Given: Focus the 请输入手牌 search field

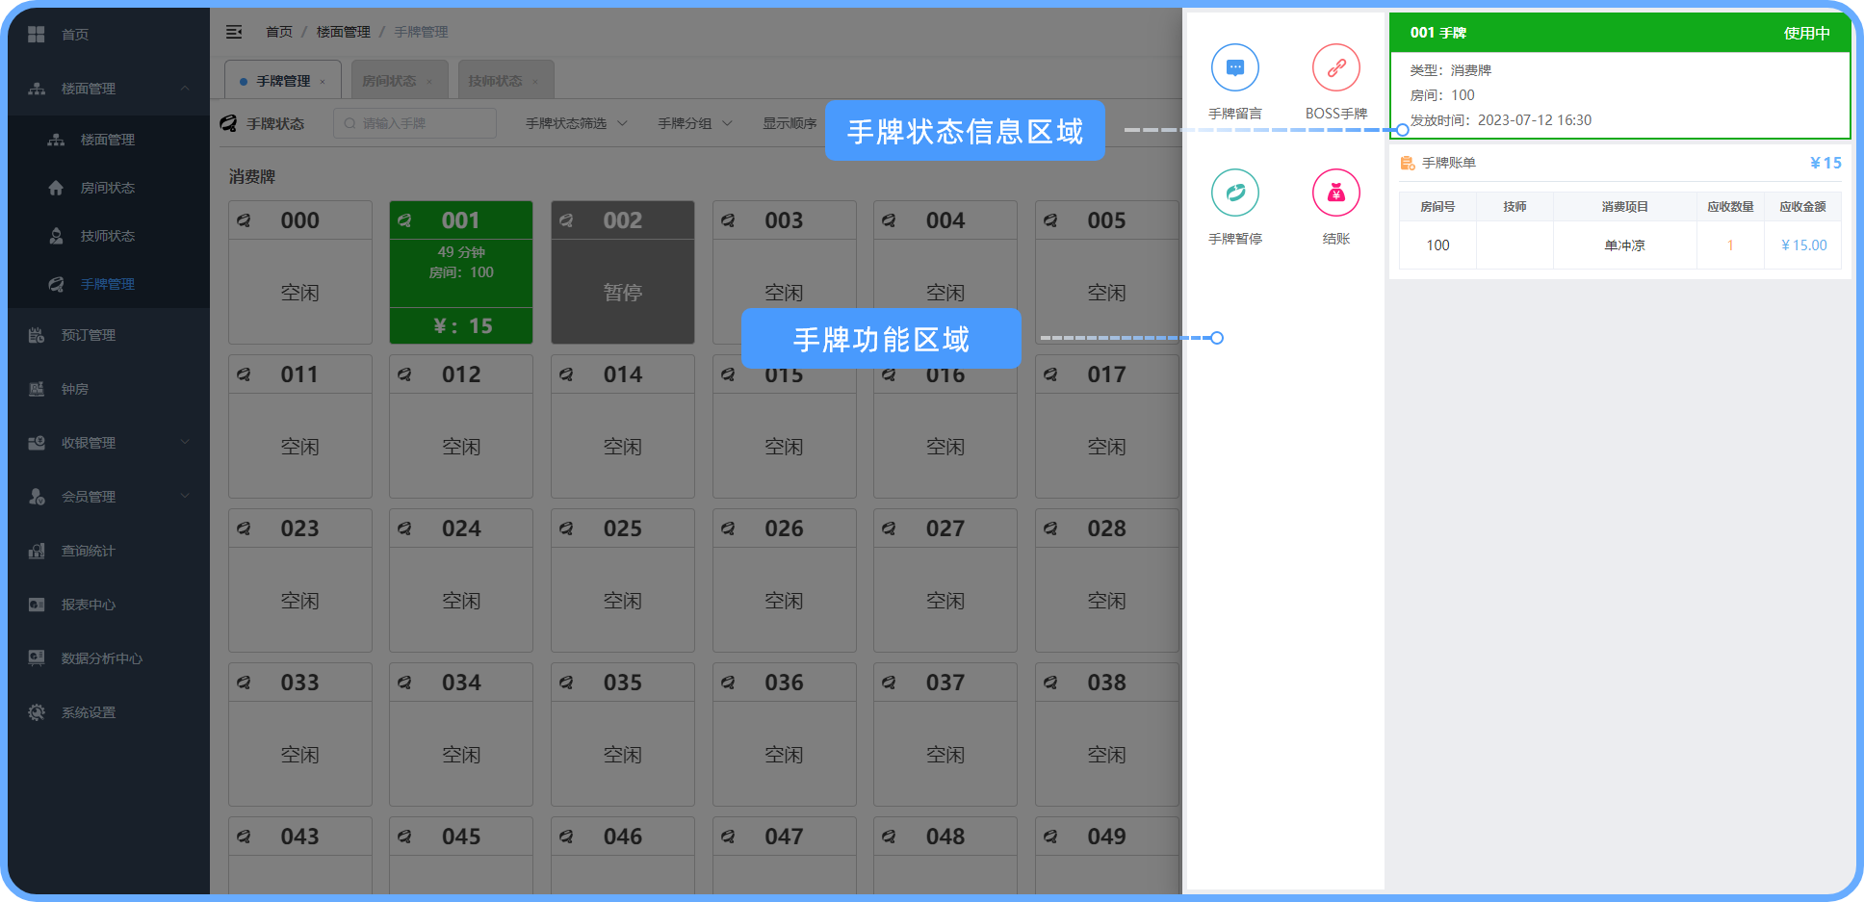Looking at the screenshot, I should [x=415, y=123].
